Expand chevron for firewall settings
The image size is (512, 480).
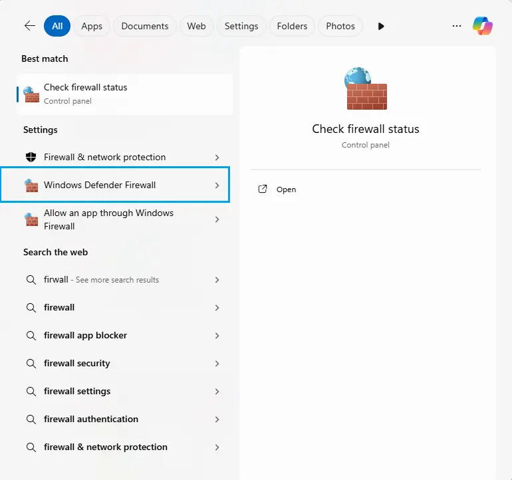pyautogui.click(x=217, y=392)
